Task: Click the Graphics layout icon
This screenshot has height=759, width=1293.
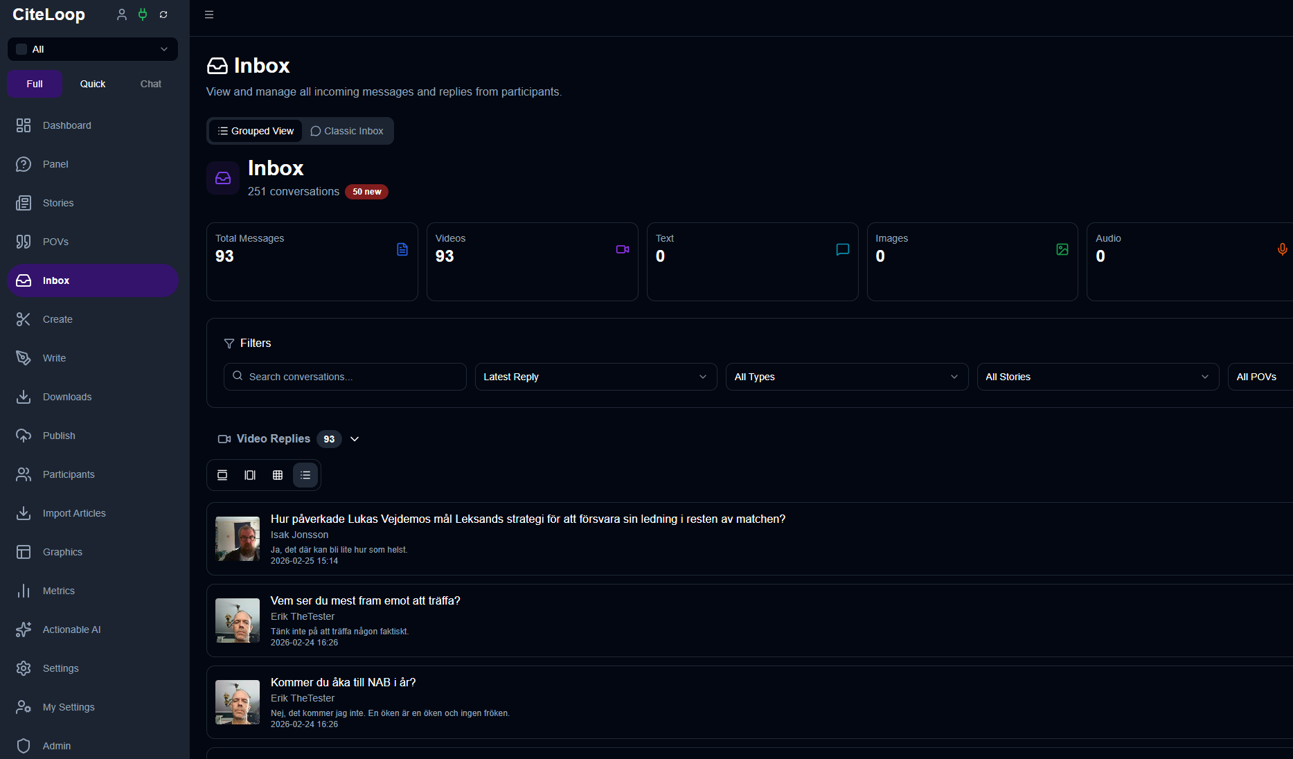Action: 24,552
